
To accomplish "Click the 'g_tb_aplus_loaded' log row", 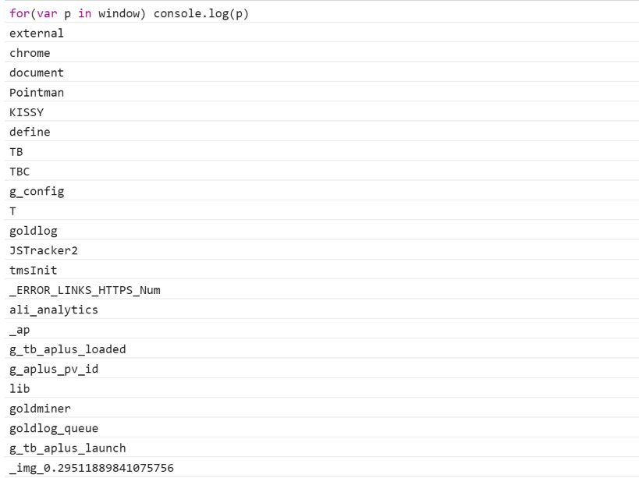I will 321,349.
